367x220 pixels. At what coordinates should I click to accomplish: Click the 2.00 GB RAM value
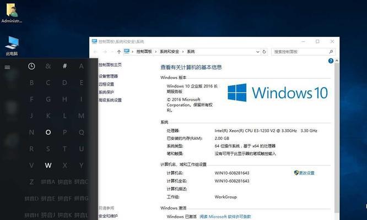click(x=222, y=138)
